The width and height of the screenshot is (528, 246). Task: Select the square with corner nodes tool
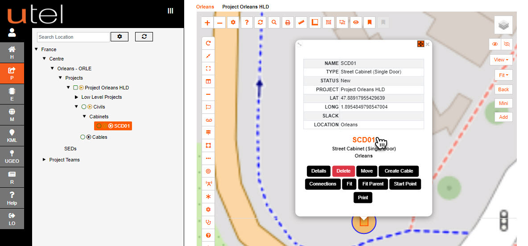point(208,145)
